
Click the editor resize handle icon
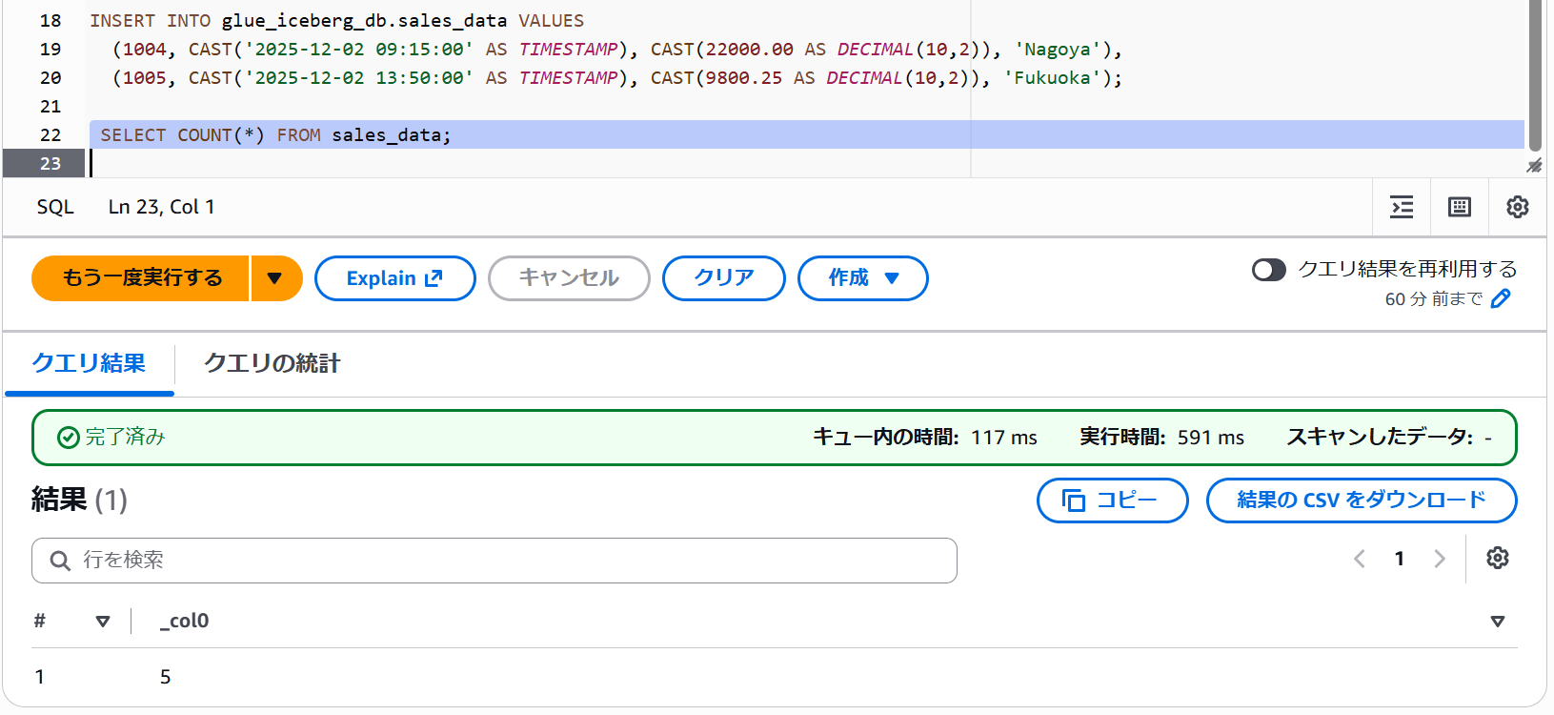coord(1534,166)
